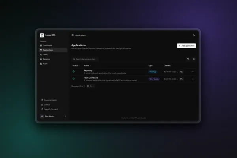Click the Applications breadcrumb text
This screenshot has width=237, height=158.
81,36
